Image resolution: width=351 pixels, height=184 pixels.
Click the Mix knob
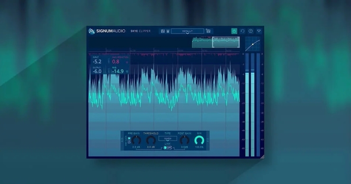[199, 140]
